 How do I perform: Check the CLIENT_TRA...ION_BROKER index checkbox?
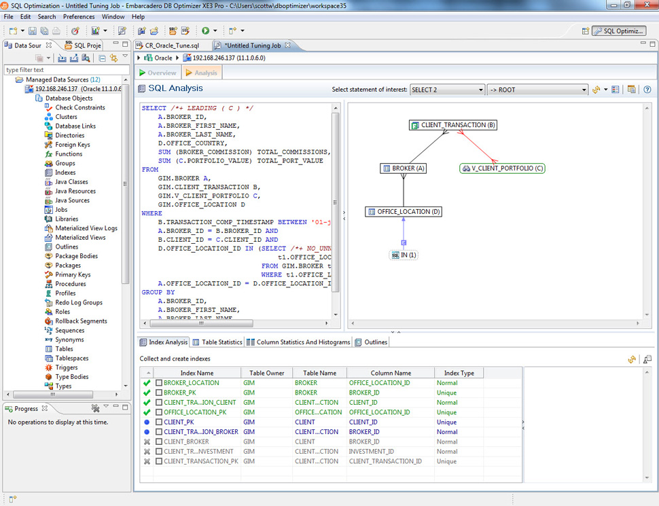[x=159, y=431]
